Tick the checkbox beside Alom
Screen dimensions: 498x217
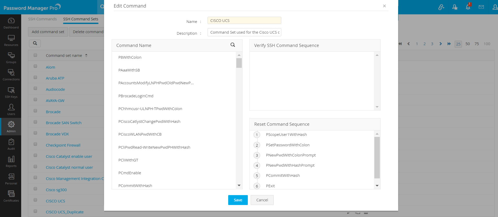click(x=35, y=66)
